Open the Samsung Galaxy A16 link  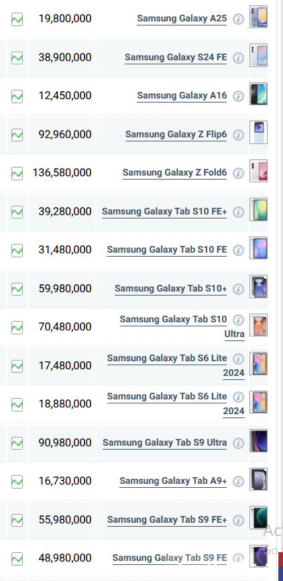coord(182,96)
